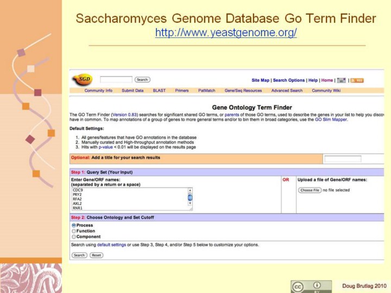Select the Function ontology radio button

click(x=74, y=231)
